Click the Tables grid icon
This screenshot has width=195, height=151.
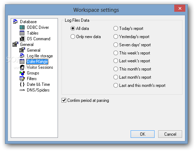pos(22,33)
